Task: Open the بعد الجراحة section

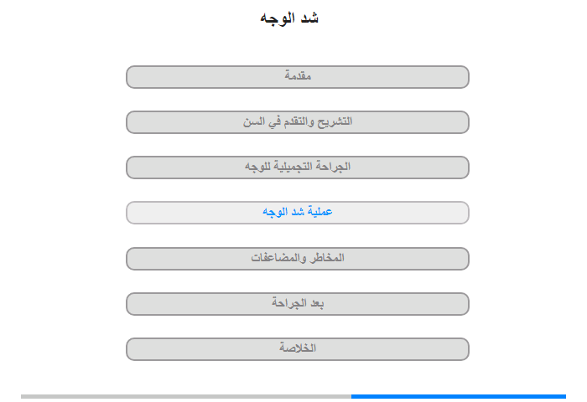Action: click(297, 304)
